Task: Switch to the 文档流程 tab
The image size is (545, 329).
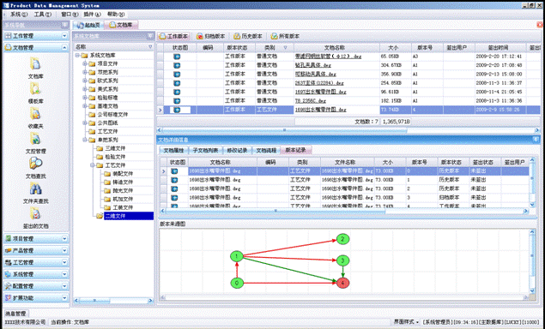Action: pos(266,150)
